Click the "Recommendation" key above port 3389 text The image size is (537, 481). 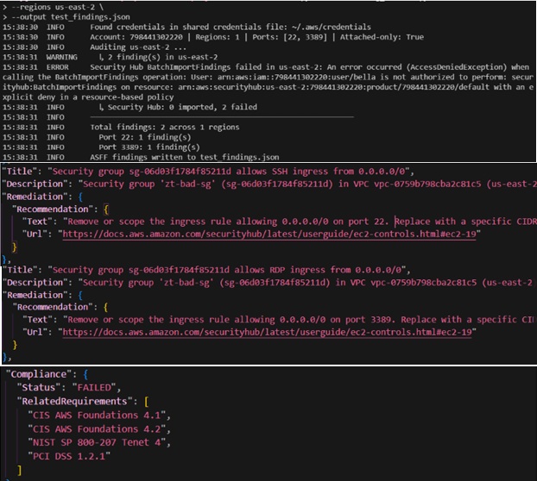pos(53,307)
